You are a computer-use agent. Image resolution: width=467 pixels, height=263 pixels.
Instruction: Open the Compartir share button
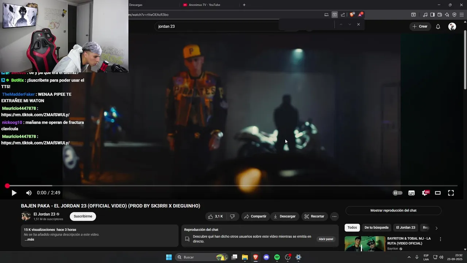point(255,216)
